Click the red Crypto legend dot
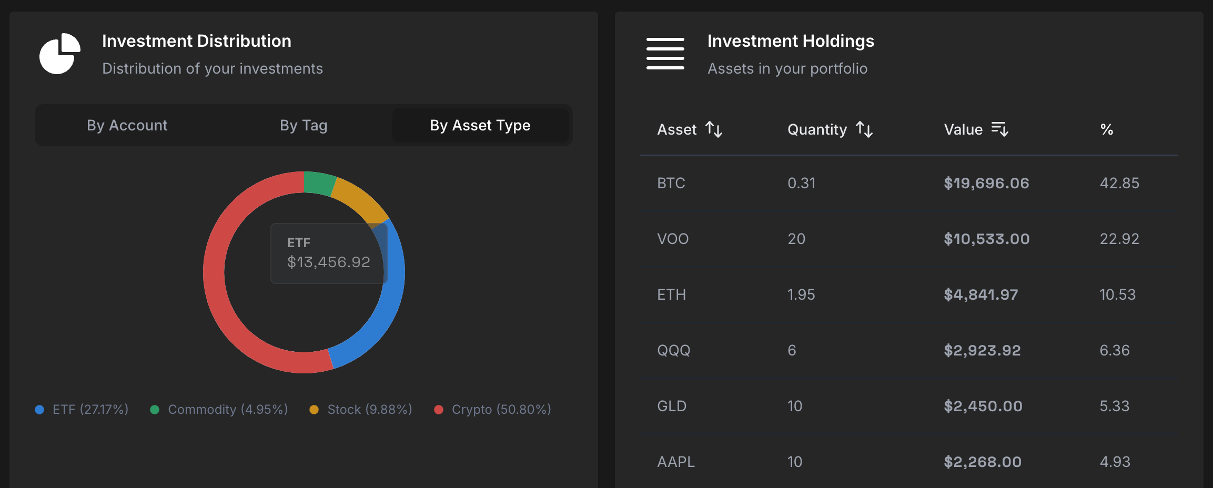Viewport: 1213px width, 488px height. [439, 409]
